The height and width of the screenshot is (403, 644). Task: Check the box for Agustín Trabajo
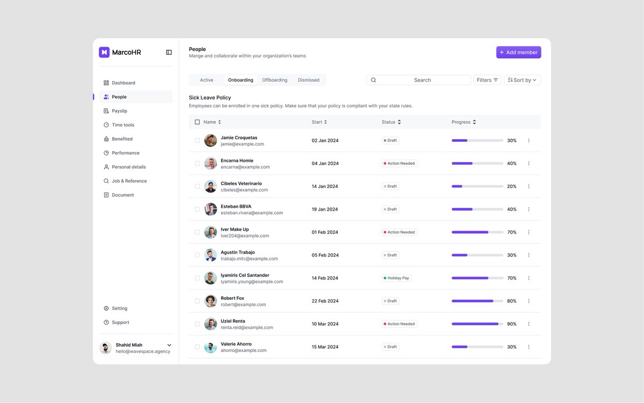(x=197, y=255)
